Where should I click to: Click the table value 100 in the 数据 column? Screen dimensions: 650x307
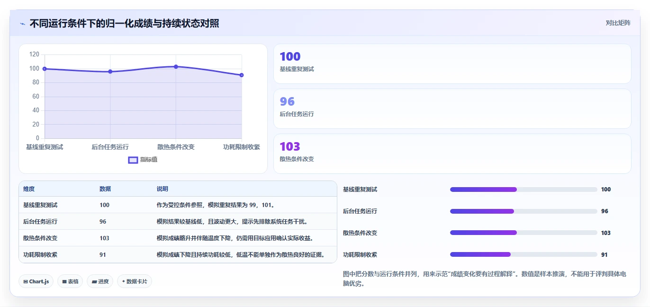[x=104, y=205]
